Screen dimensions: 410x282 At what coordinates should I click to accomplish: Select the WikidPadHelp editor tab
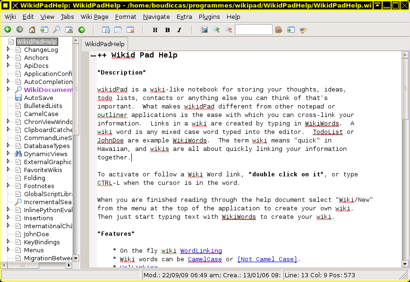104,44
